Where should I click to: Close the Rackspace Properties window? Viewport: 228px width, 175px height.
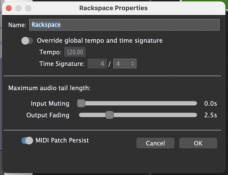[9, 8]
